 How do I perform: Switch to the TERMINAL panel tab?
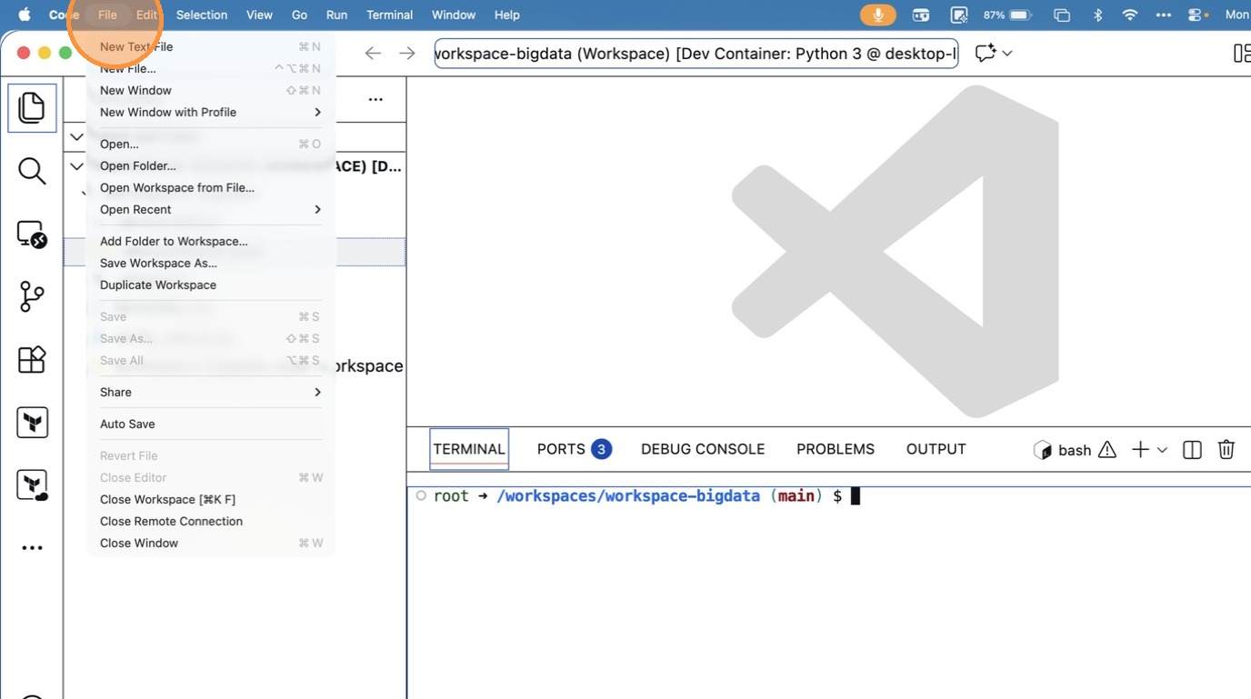click(x=469, y=449)
